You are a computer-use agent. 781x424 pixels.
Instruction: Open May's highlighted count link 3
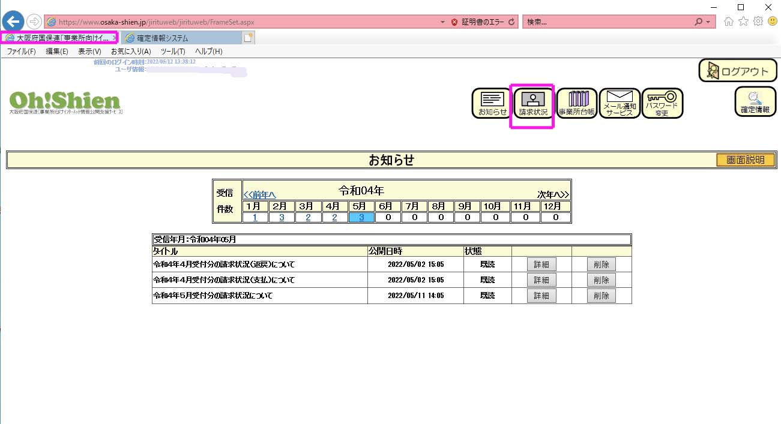361,217
